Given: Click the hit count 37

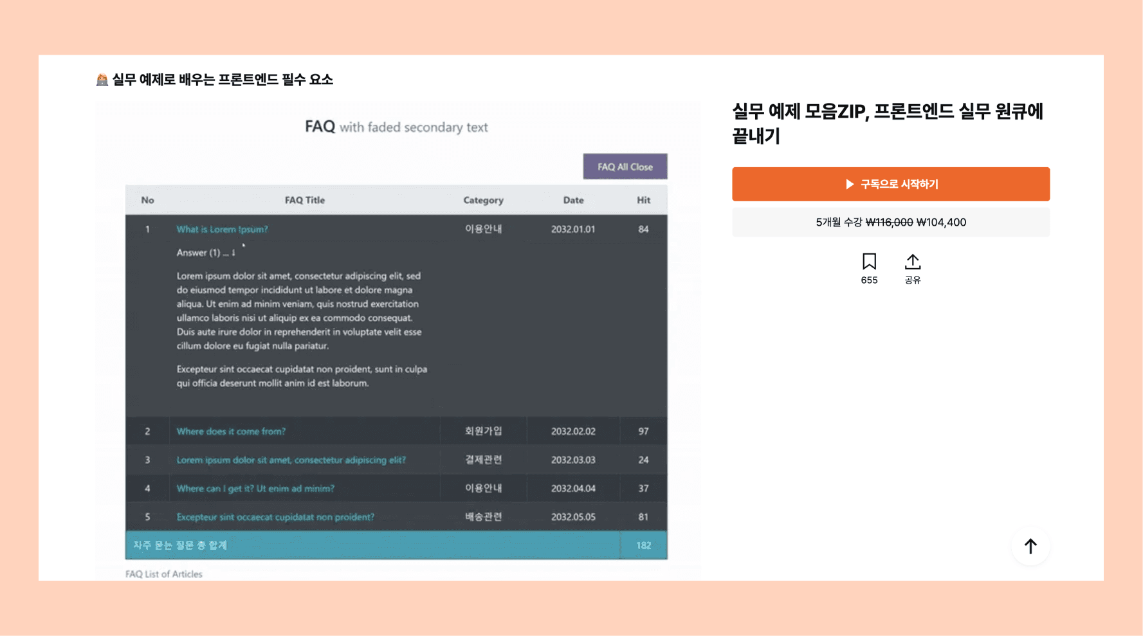Looking at the screenshot, I should (x=643, y=488).
